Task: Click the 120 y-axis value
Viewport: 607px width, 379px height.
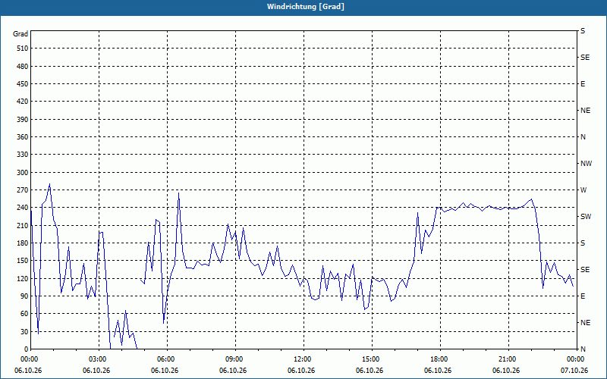Action: (x=22, y=278)
